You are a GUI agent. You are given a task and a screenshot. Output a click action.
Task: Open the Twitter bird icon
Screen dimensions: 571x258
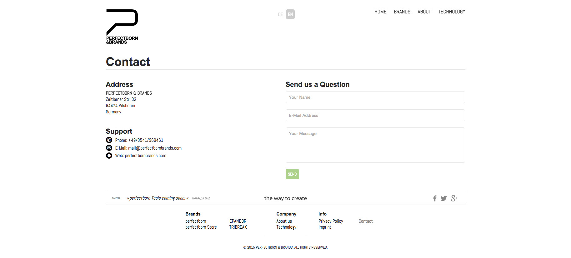click(x=444, y=198)
